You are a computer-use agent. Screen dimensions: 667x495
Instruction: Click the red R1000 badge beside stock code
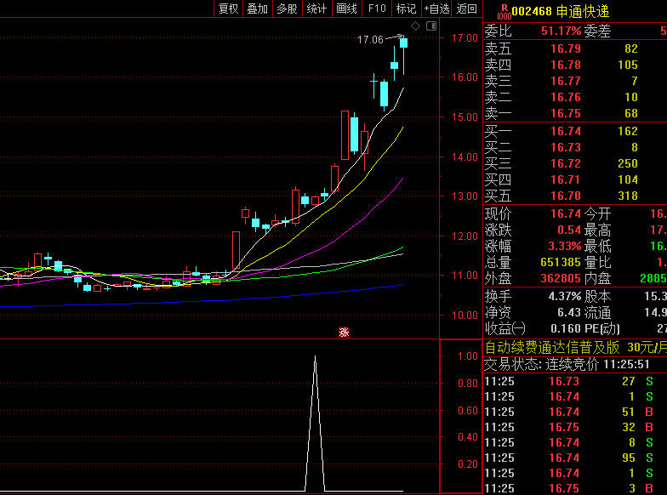(503, 11)
